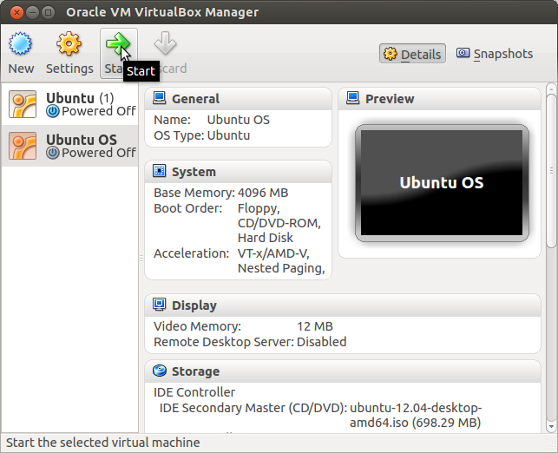Click the details pane scrollbar thumb
This screenshot has height=453, width=558.
point(551,171)
